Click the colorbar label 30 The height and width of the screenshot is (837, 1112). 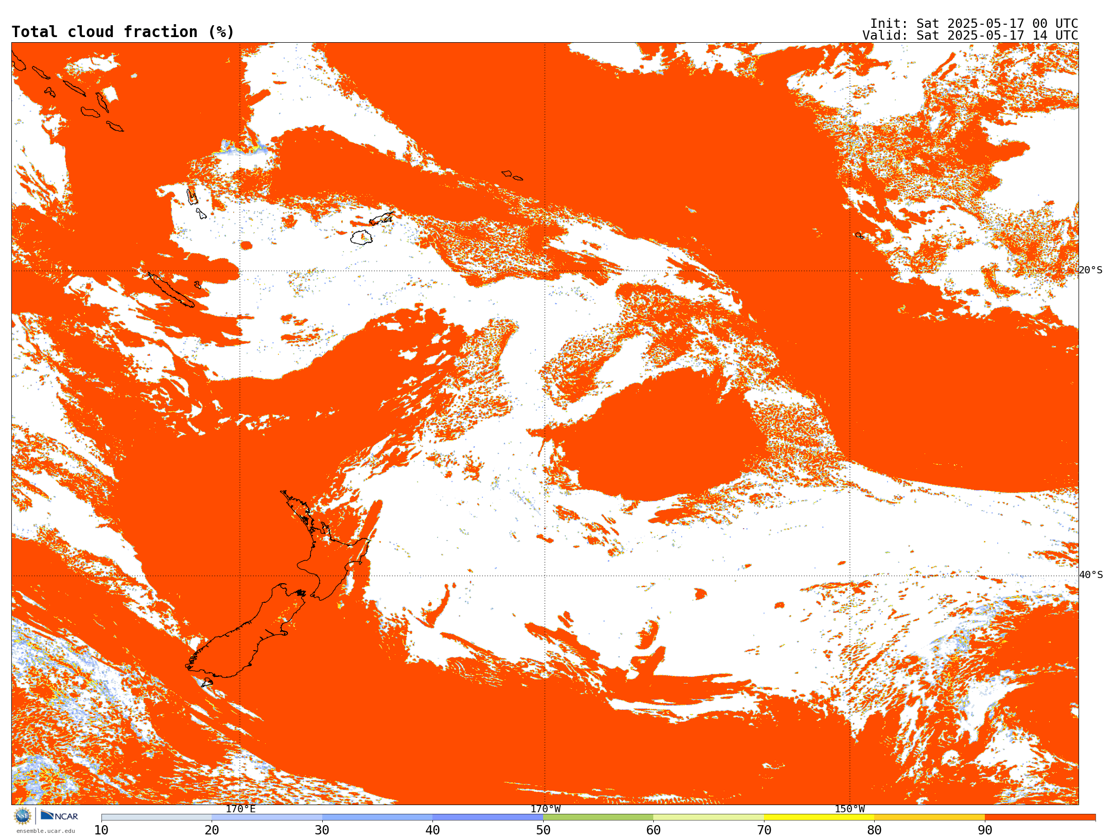click(x=322, y=830)
